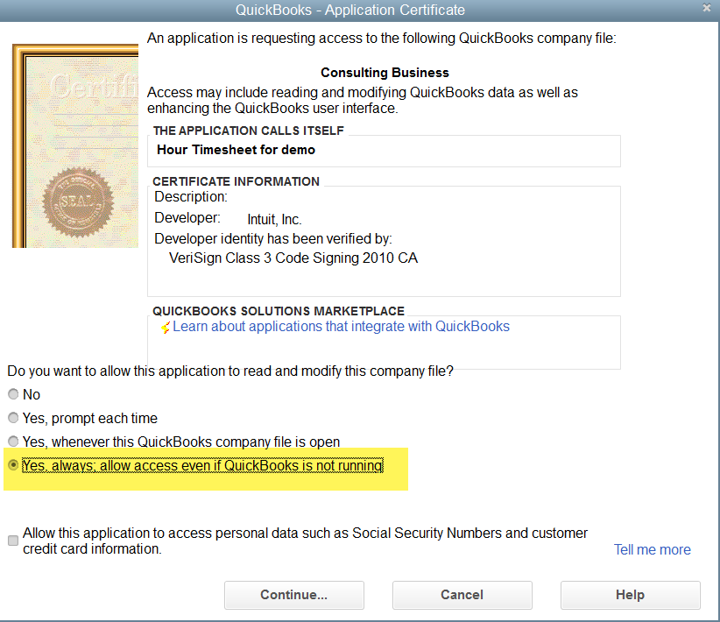
Task: Click the QuickBooks Application Certificate title bar
Action: (350, 10)
